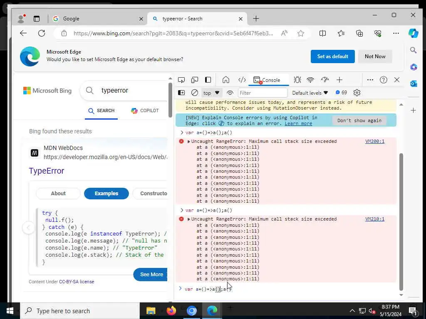Expand the second RangeError stack trace
The image size is (426, 319).
click(x=188, y=219)
